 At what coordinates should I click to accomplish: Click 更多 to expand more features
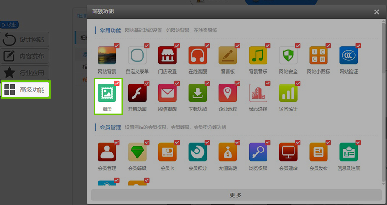click(236, 195)
